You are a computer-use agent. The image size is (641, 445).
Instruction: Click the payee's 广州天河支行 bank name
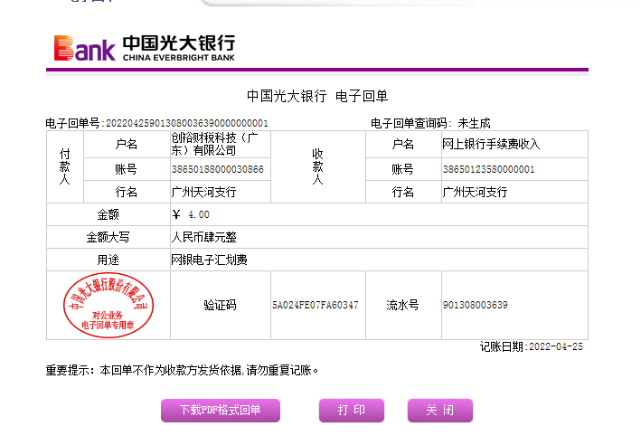(x=475, y=193)
